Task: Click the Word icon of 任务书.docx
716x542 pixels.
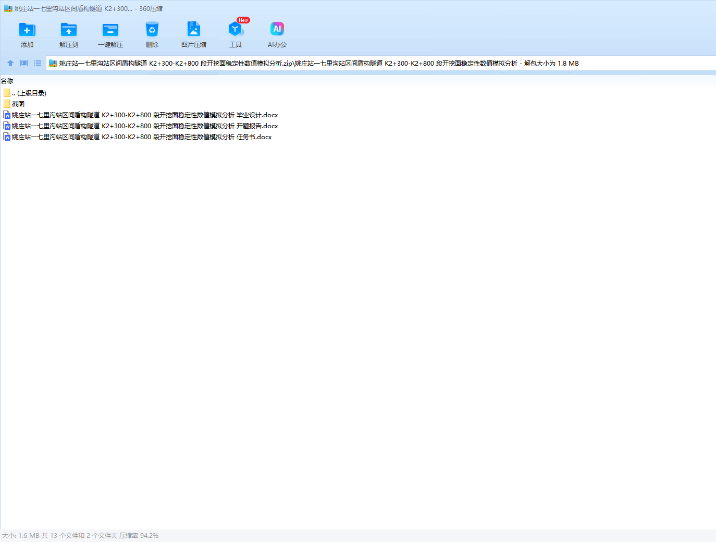Action: (7, 137)
